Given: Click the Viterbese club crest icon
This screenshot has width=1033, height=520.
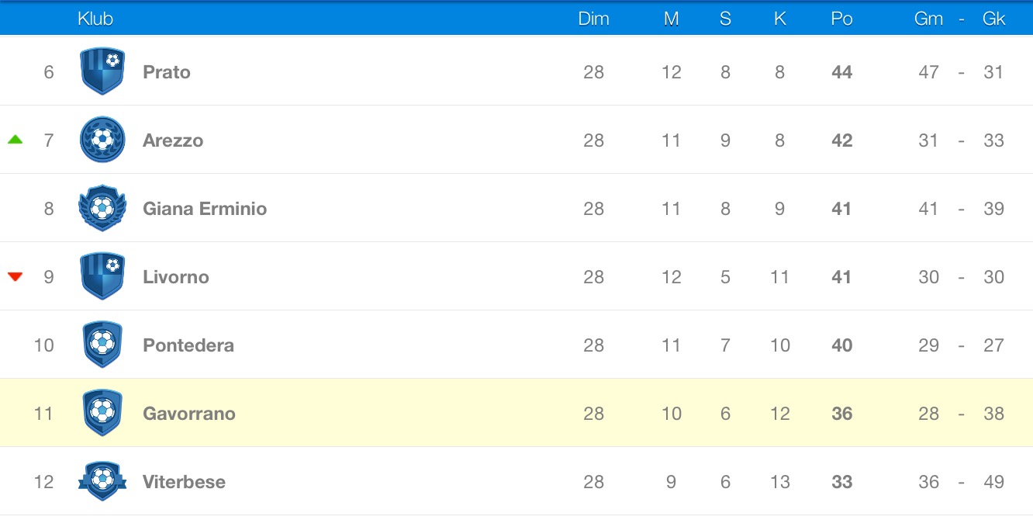Looking at the screenshot, I should coord(102,481).
